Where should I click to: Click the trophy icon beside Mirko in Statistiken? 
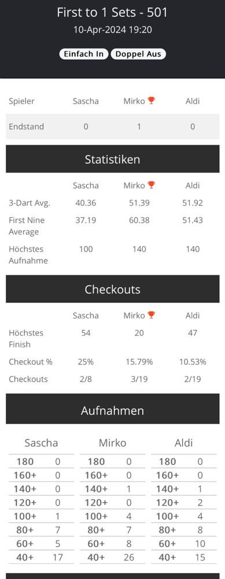(x=151, y=185)
